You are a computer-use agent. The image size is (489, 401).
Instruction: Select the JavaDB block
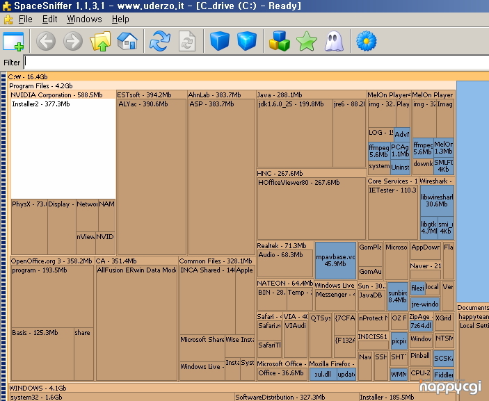(x=371, y=300)
